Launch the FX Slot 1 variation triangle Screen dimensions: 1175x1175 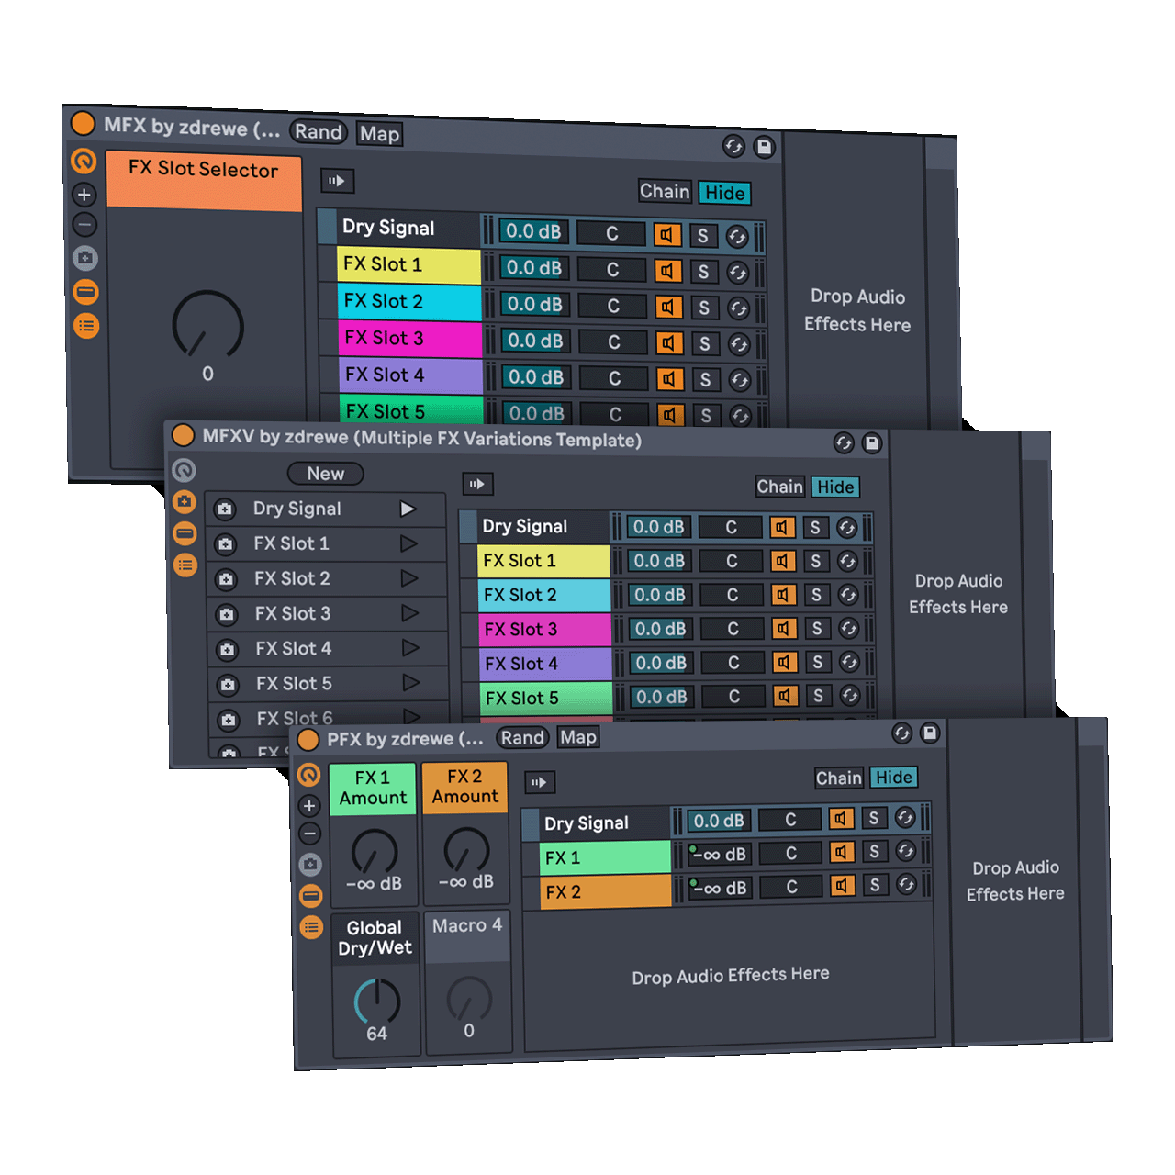[x=409, y=544]
